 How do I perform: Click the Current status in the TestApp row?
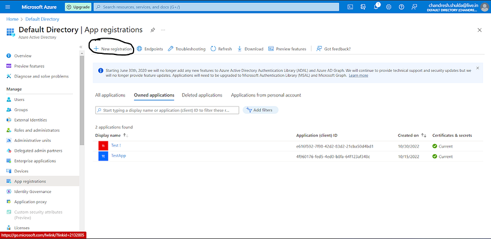point(443,157)
